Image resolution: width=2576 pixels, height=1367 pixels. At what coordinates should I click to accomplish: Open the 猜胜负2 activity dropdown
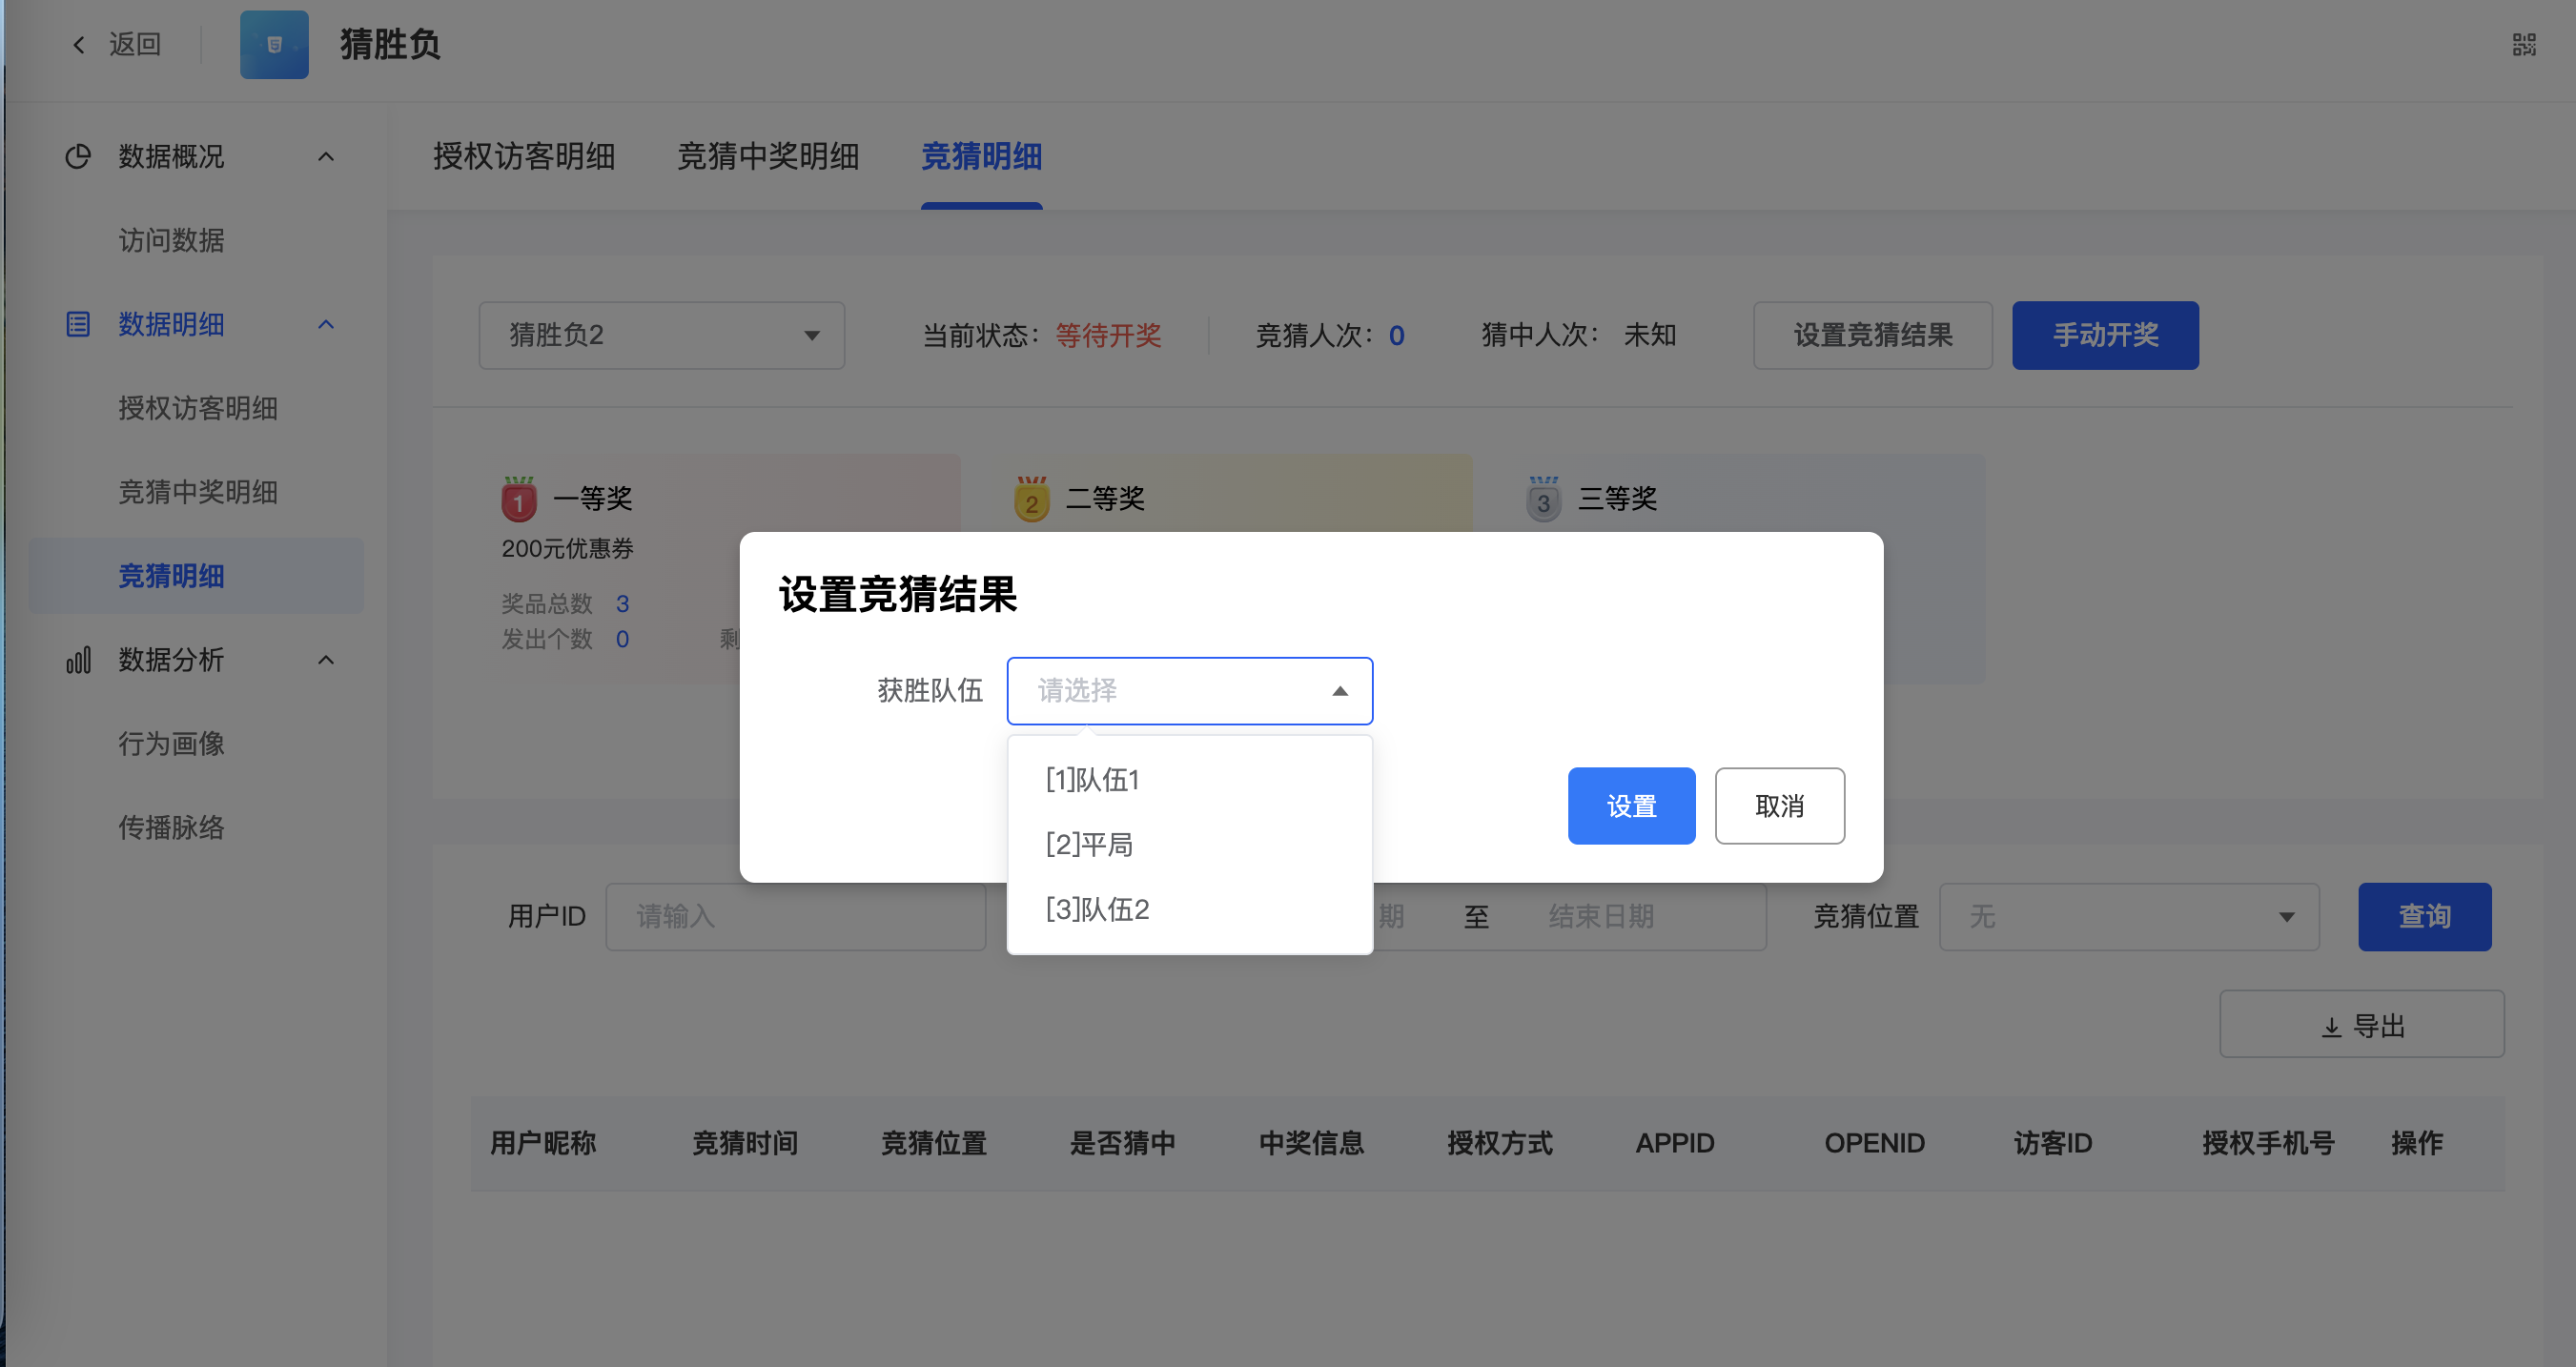(661, 335)
